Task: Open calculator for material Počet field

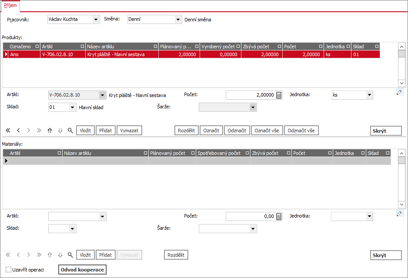Action: tap(279, 217)
